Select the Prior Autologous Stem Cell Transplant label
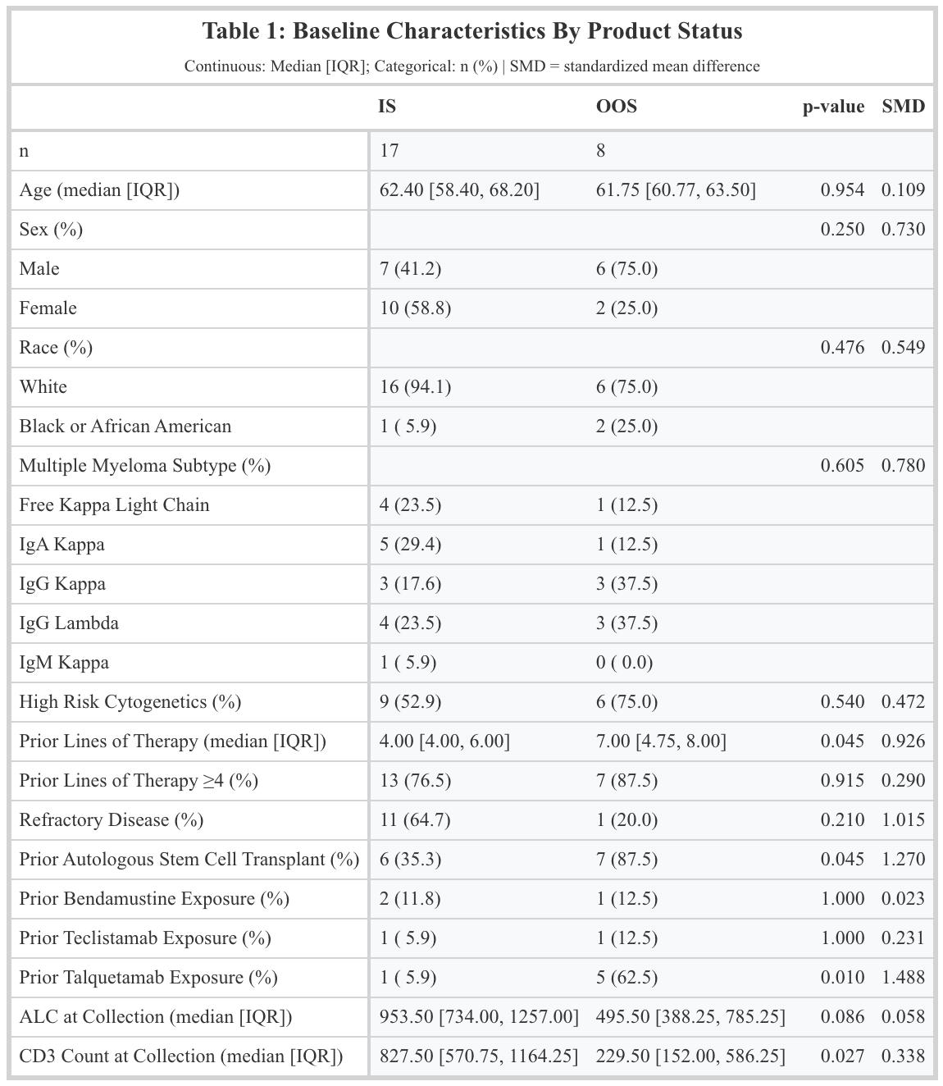Screen dimensions: 943x1086 coord(189,860)
